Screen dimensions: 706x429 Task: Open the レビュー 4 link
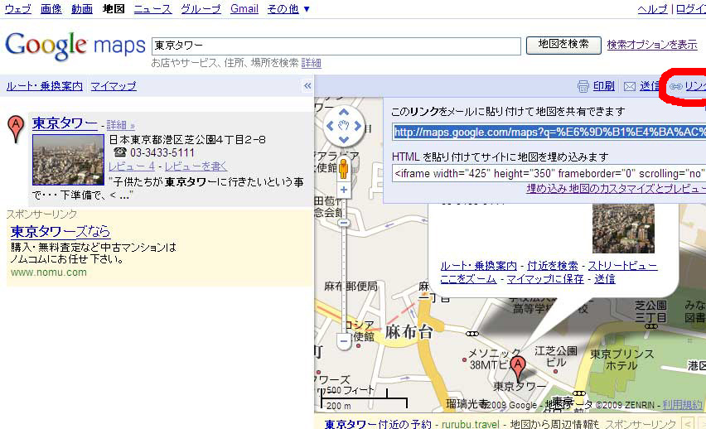pos(132,166)
